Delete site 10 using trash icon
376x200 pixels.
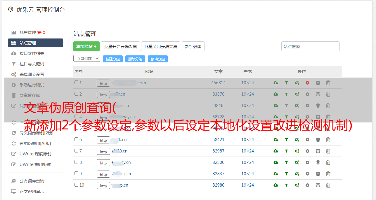pos(328,185)
